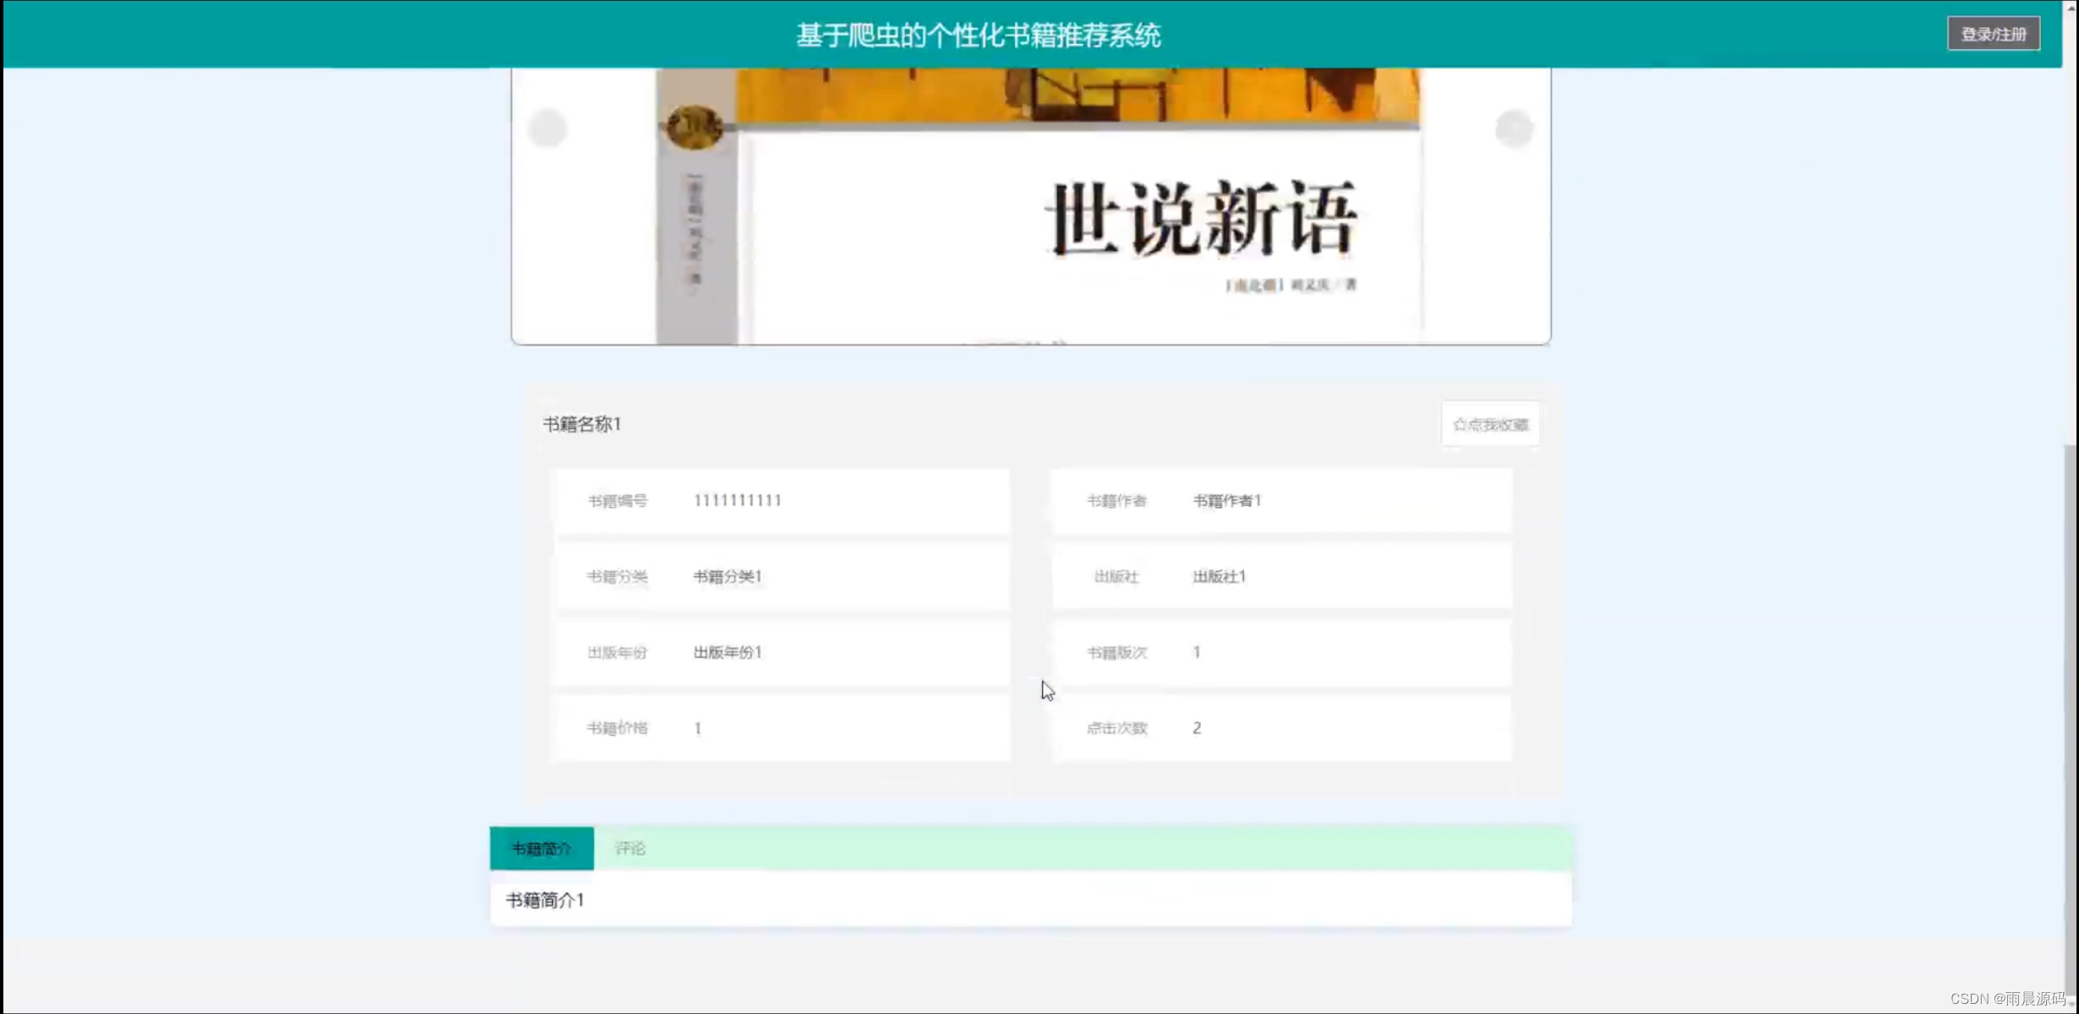2079x1014 pixels.
Task: Switch to the 书籍简介 tab
Action: click(x=542, y=848)
